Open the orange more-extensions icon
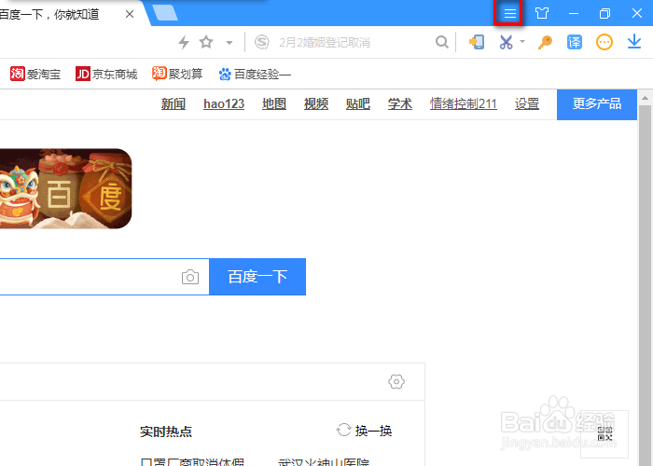Screen dimensions: 653x466 (604, 42)
